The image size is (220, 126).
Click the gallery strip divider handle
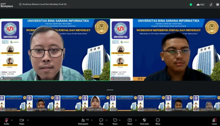(x=110, y=90)
